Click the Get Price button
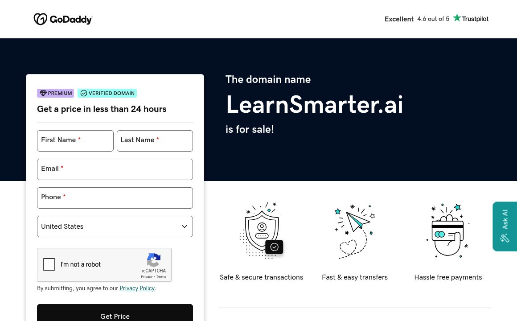 coord(115,316)
